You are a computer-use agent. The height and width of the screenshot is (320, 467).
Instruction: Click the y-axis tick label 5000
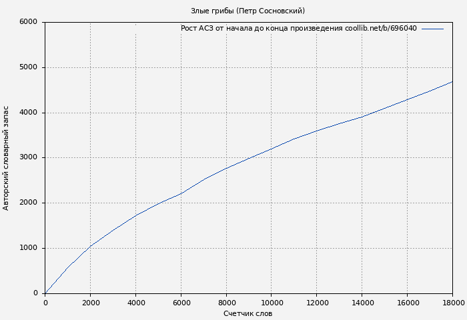[x=28, y=67]
